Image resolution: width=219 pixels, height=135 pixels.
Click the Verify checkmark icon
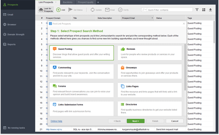[120, 10]
